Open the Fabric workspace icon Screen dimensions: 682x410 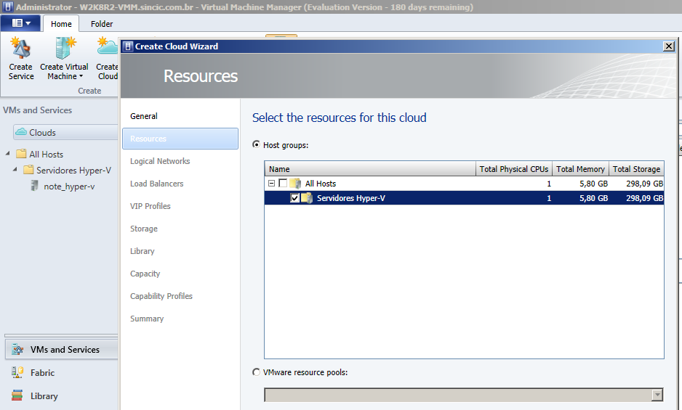(17, 372)
